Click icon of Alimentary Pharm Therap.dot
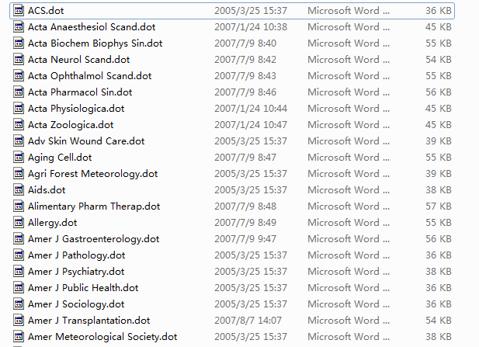Screen dimensions: 479x347 [x=19, y=206]
